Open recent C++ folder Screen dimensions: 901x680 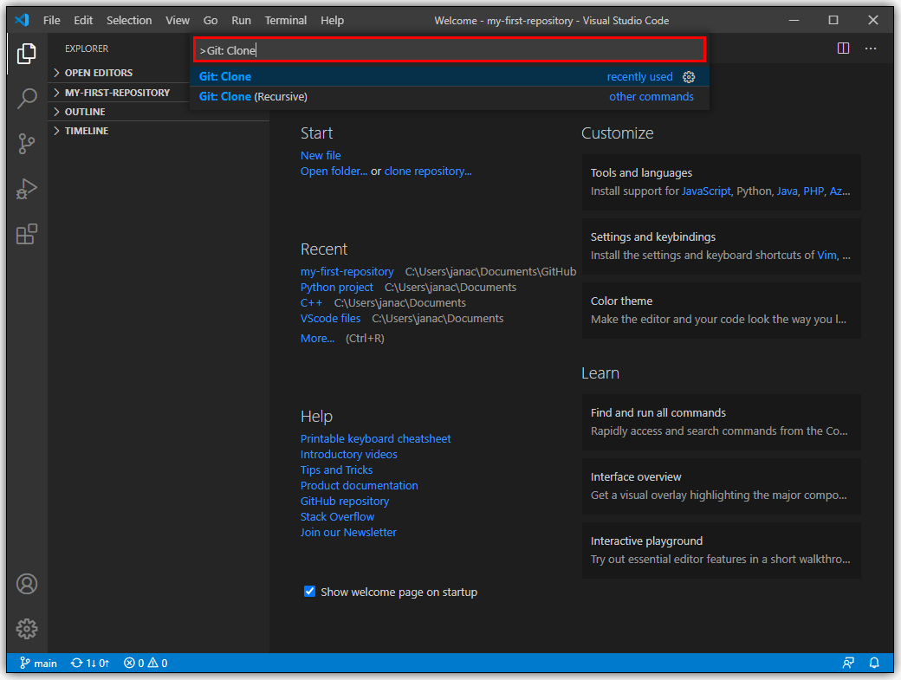(x=311, y=302)
